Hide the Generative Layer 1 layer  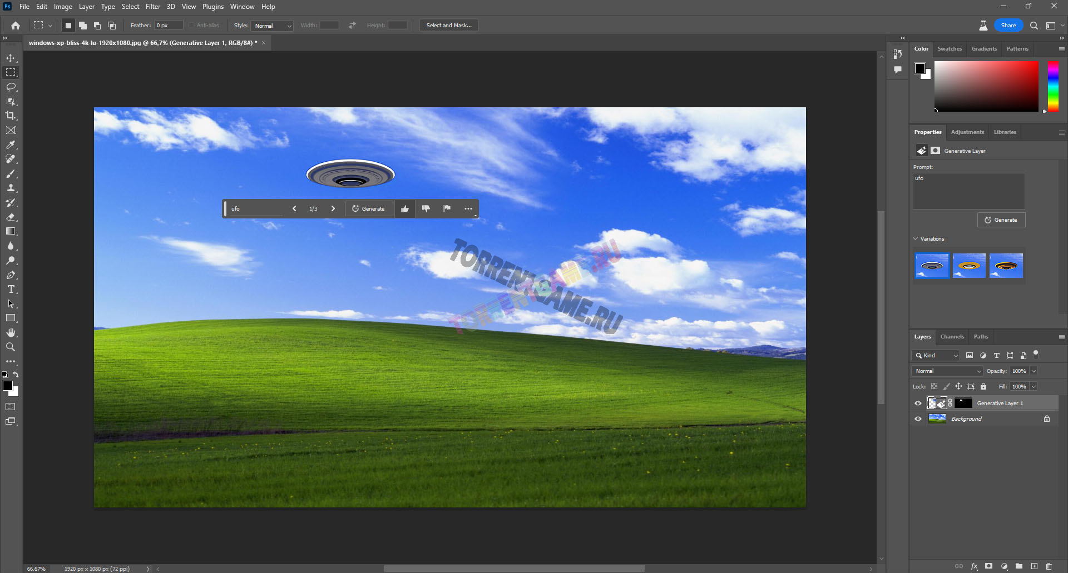[918, 403]
